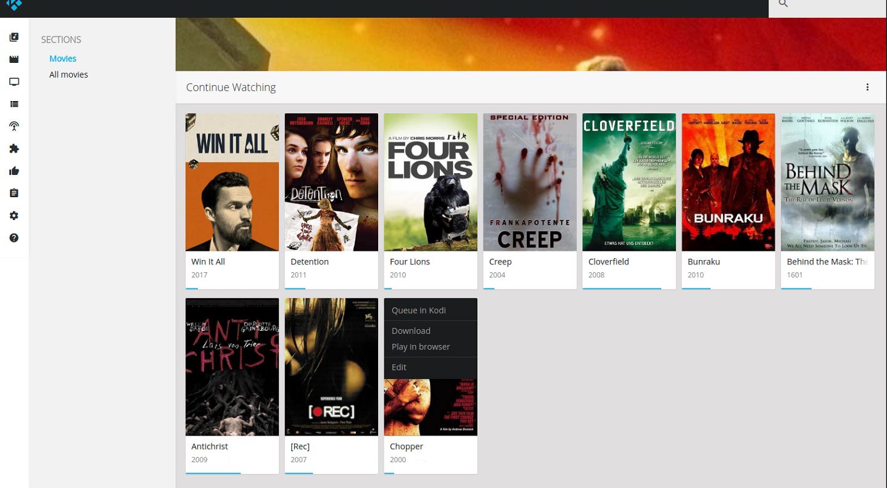The width and height of the screenshot is (887, 488).
Task: Click the Detention title link
Action: pos(310,262)
